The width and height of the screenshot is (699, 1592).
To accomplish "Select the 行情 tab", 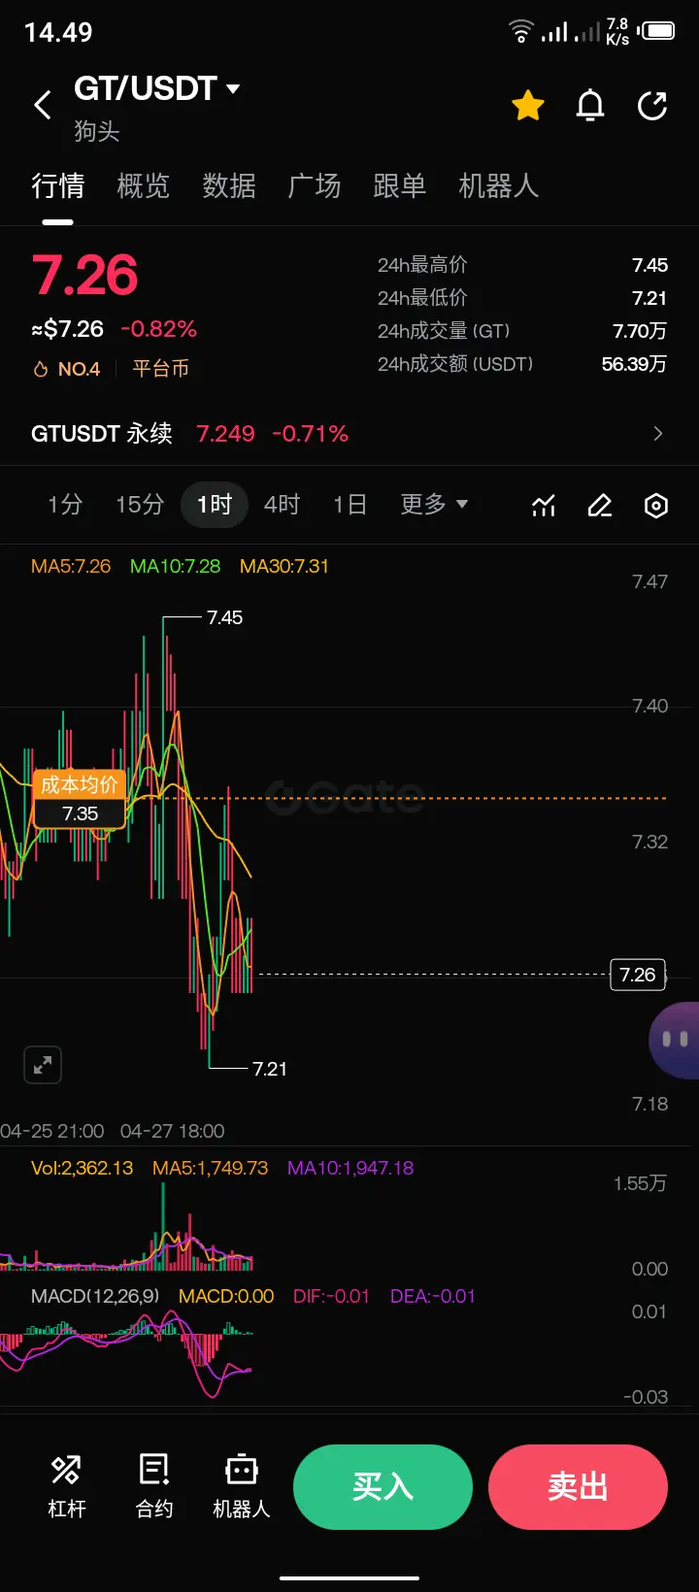I will [x=57, y=185].
